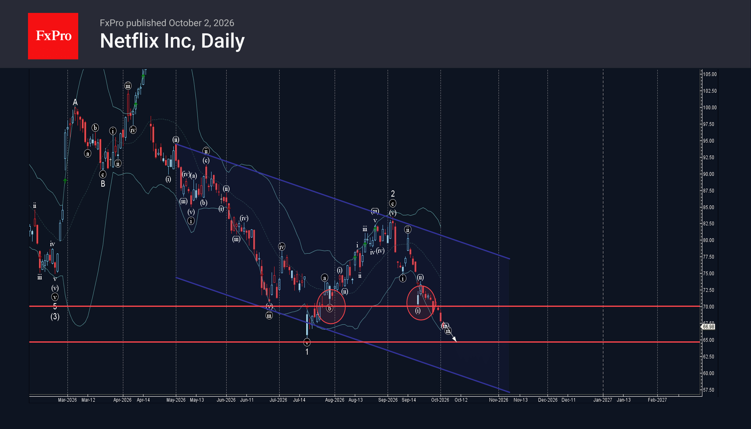Click the Sep-2026 date label

pos(388,400)
